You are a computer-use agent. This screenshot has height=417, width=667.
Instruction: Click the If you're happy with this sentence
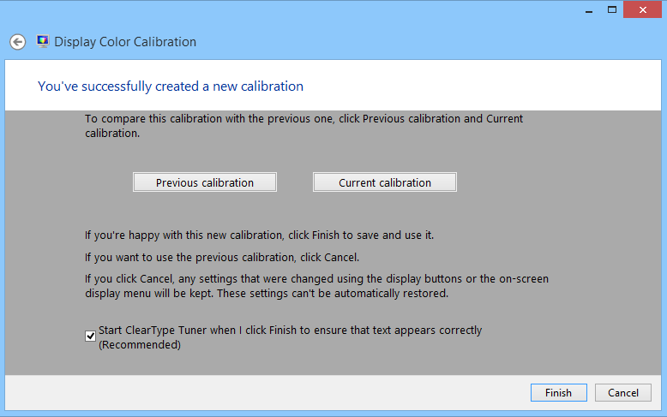pyautogui.click(x=259, y=235)
